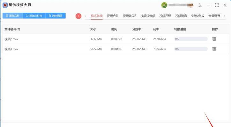
Task: Click the 星优视频大师 app logo icon
Action: pyautogui.click(x=5, y=5)
